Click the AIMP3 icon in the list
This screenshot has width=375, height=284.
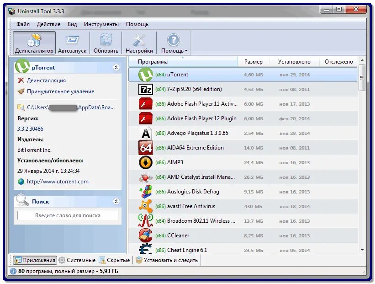coord(145,162)
